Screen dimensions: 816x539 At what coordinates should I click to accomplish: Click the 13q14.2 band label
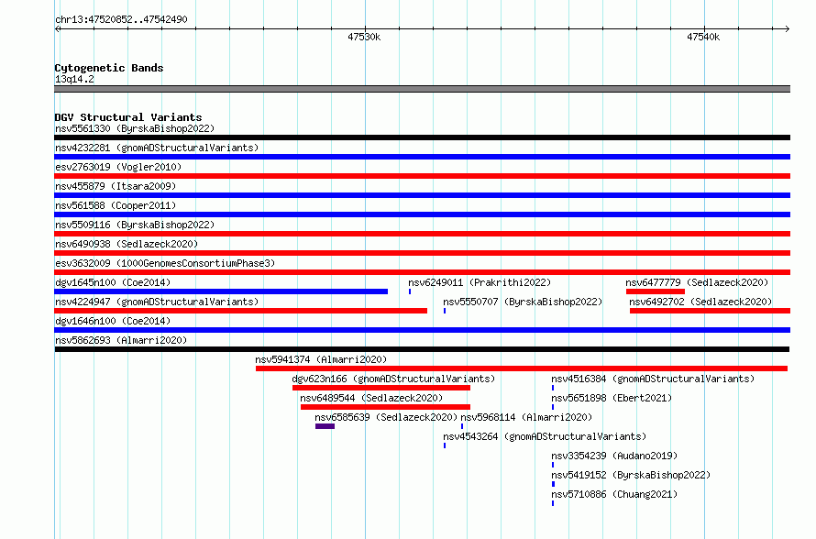(x=74, y=79)
